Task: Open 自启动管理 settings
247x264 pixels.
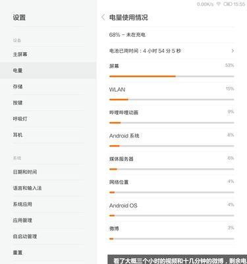Action: pos(48,236)
